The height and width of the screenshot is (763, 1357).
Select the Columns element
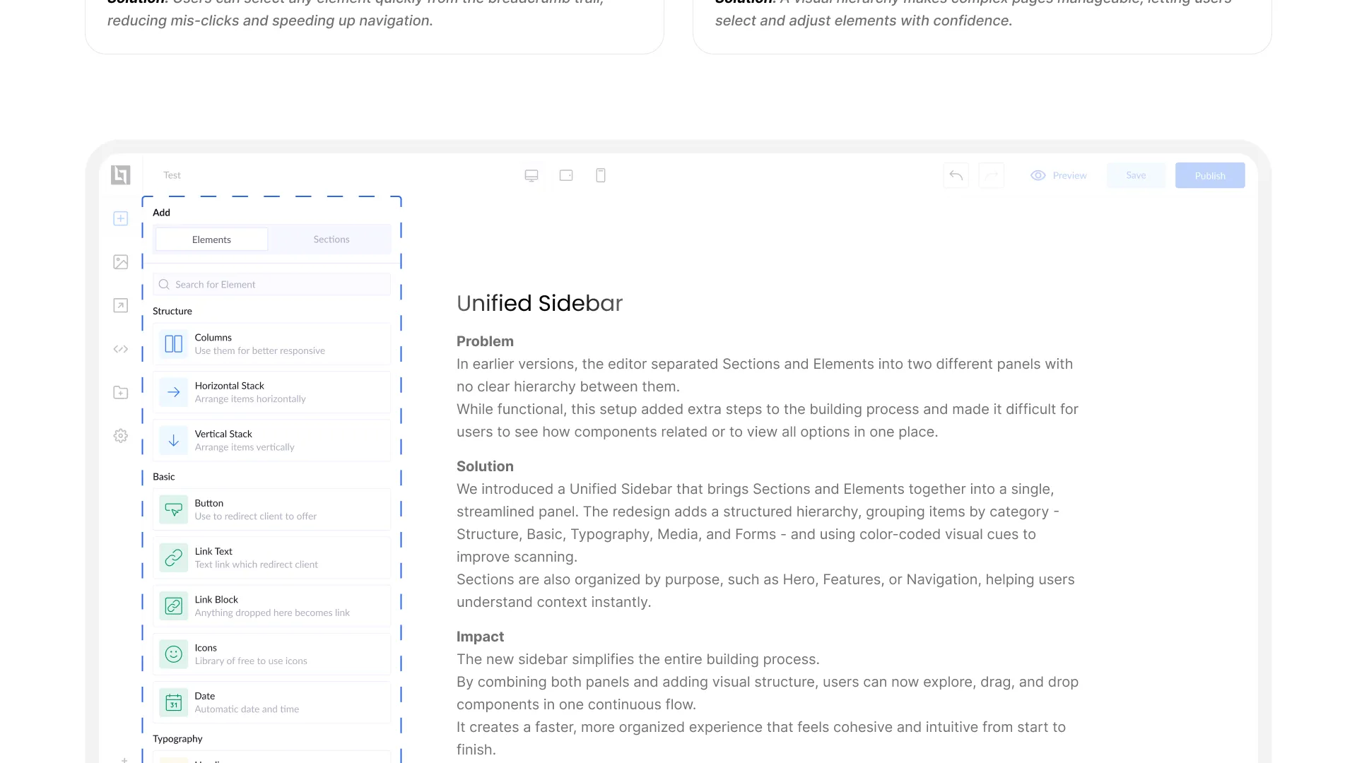coord(272,344)
